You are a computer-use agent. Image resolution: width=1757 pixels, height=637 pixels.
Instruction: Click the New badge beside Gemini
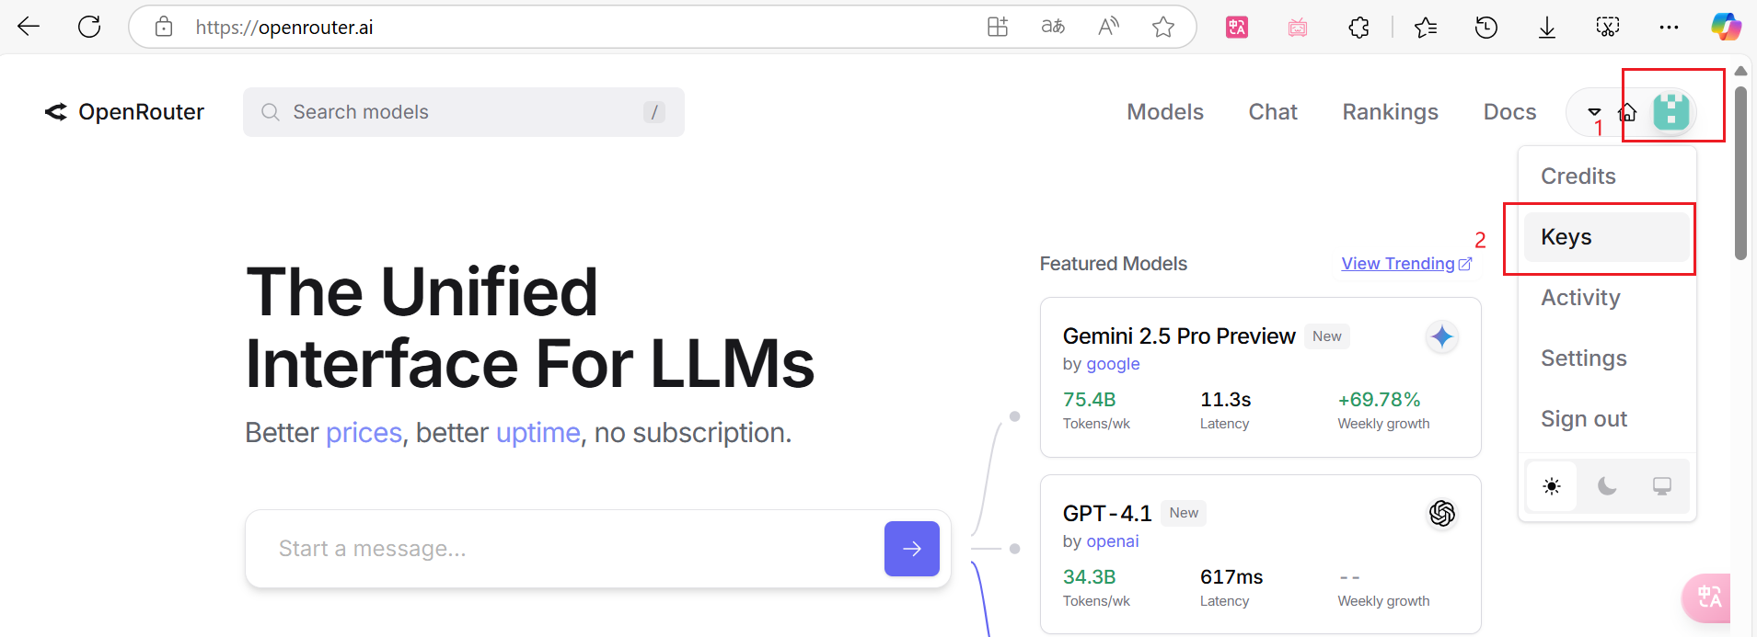[x=1327, y=336]
